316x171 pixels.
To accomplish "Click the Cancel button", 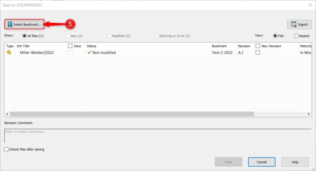I will click(x=262, y=162).
